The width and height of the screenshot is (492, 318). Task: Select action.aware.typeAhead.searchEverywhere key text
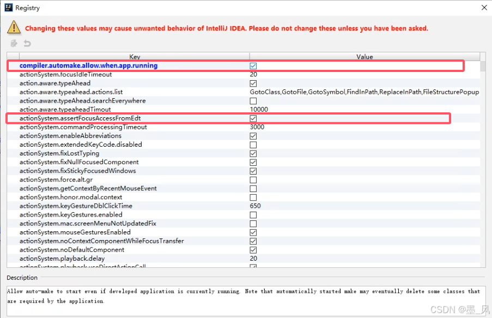pyautogui.click(x=82, y=101)
